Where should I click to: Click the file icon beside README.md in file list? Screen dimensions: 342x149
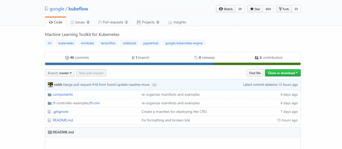click(49, 120)
